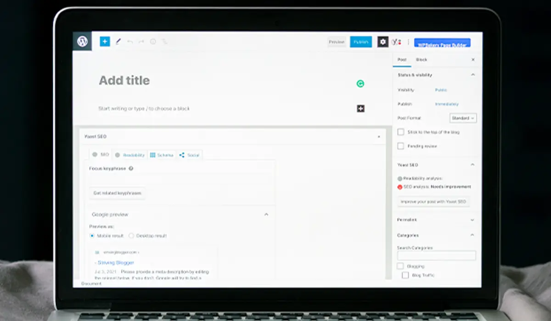
Task: Check the Blogging category box
Action: tap(400, 266)
